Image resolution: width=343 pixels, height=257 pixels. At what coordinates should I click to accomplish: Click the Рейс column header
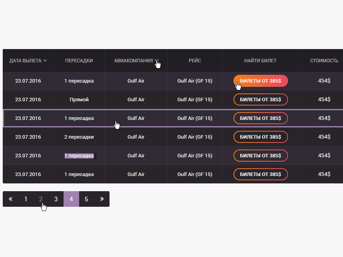tap(195, 60)
